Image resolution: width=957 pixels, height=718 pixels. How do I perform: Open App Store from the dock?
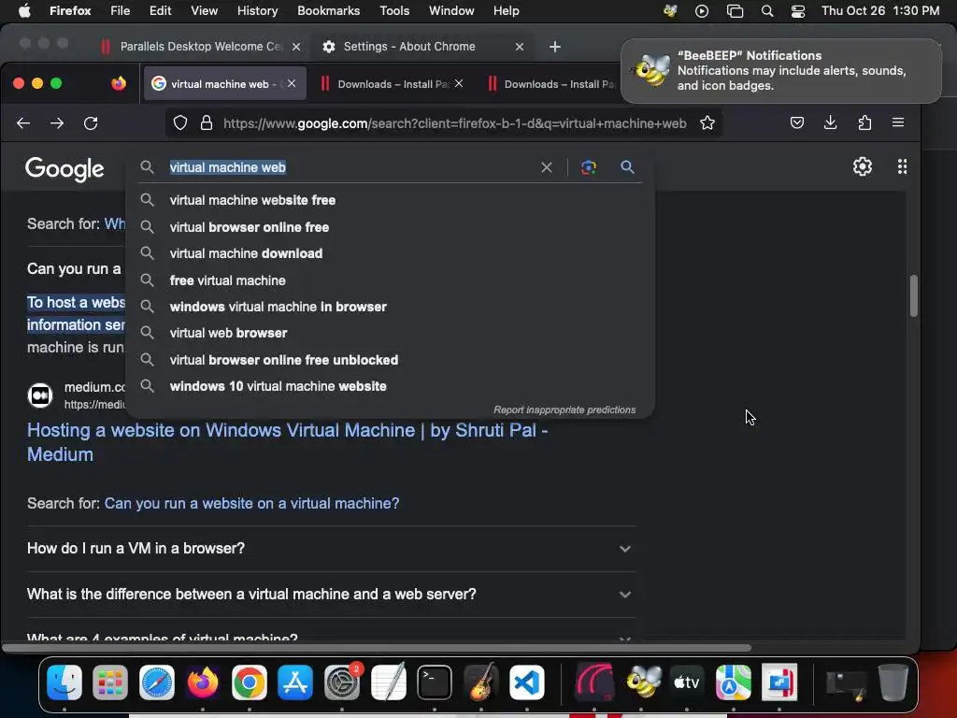tap(295, 682)
